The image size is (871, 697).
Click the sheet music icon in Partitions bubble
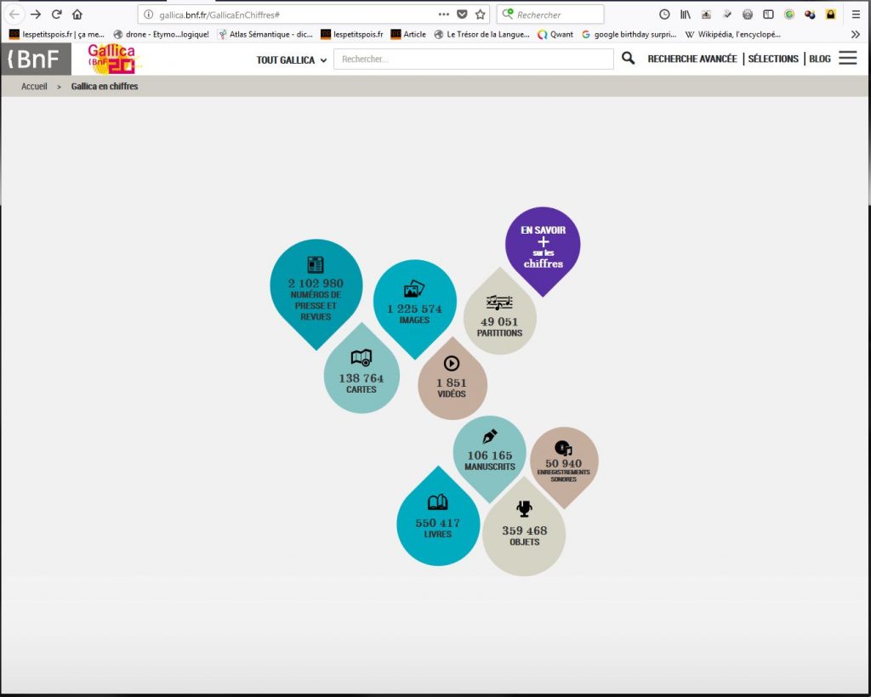(499, 303)
